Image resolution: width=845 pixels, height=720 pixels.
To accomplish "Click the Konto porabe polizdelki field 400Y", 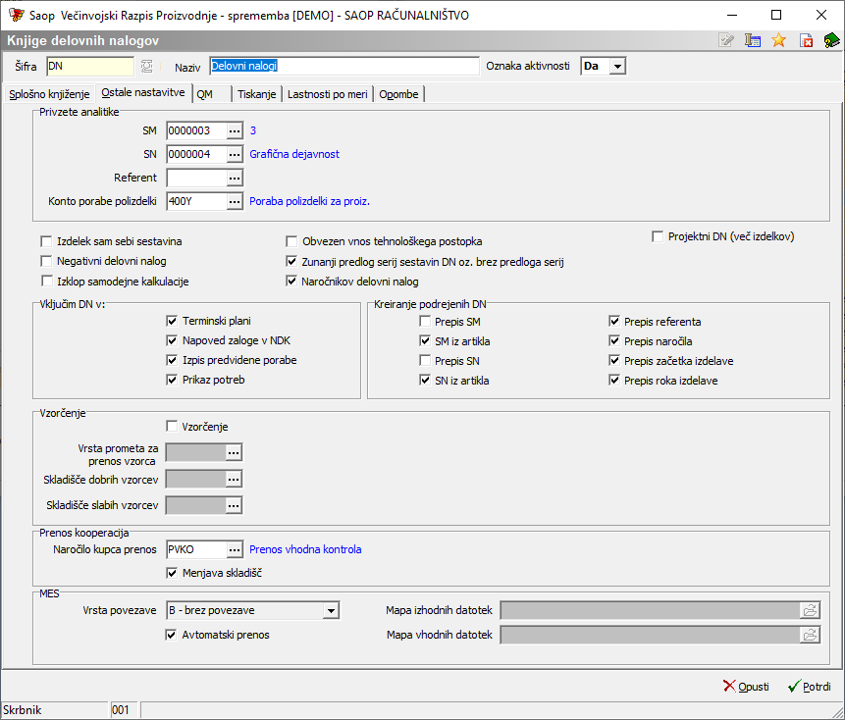I will pyautogui.click(x=196, y=201).
